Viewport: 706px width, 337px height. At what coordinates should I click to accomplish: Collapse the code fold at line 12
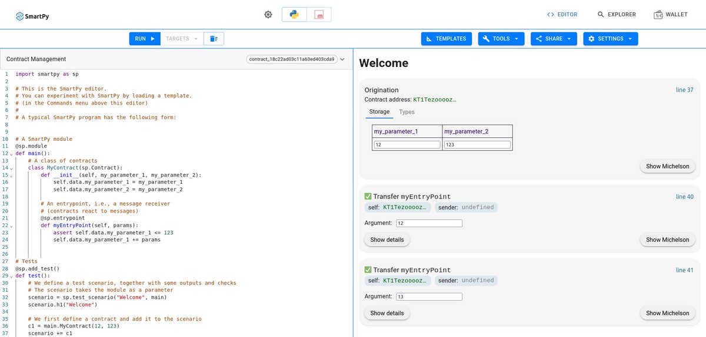click(x=11, y=154)
